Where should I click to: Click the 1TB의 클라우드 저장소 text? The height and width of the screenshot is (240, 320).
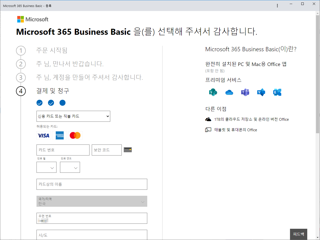(x=251, y=119)
